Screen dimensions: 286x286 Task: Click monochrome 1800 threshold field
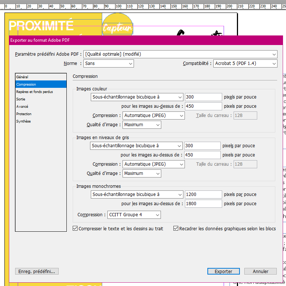click(x=203, y=204)
